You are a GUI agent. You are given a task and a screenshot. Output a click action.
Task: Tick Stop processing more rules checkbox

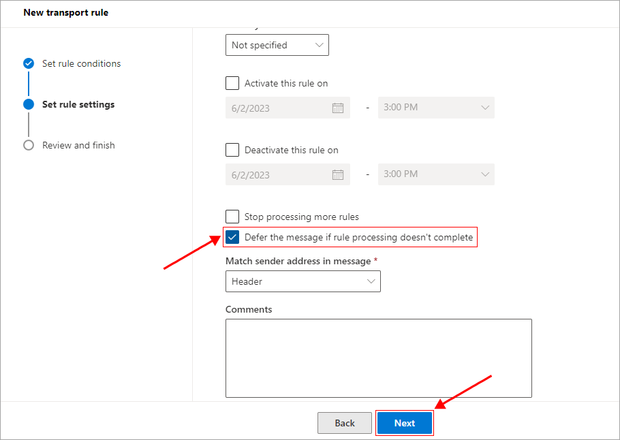[232, 217]
